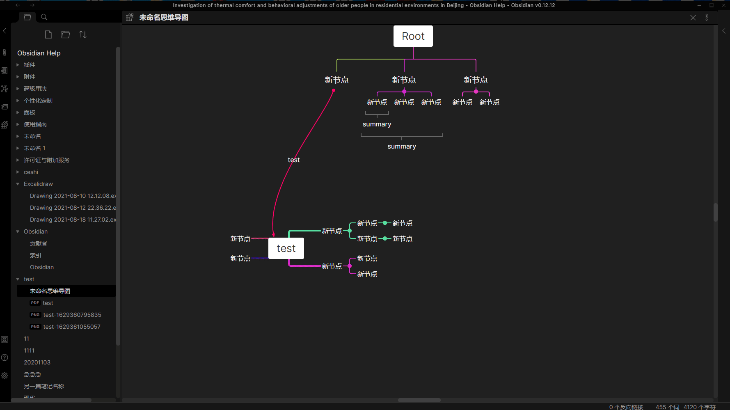Open the quick switcher ribbon icon

point(5,71)
